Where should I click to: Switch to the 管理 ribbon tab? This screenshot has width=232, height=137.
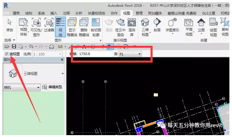pyautogui.click(x=139, y=13)
